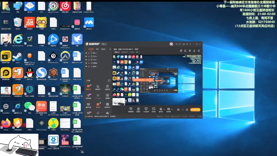Open the 视频连麦 tool

(88, 96)
